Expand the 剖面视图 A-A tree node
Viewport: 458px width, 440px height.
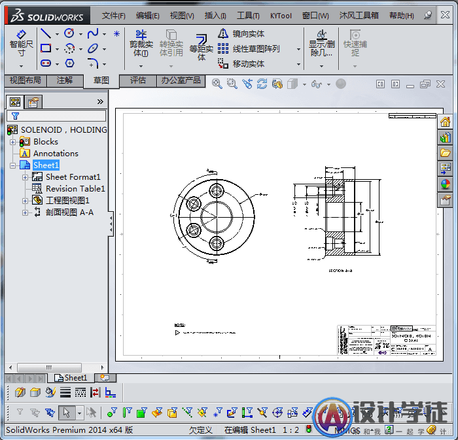pyautogui.click(x=25, y=212)
